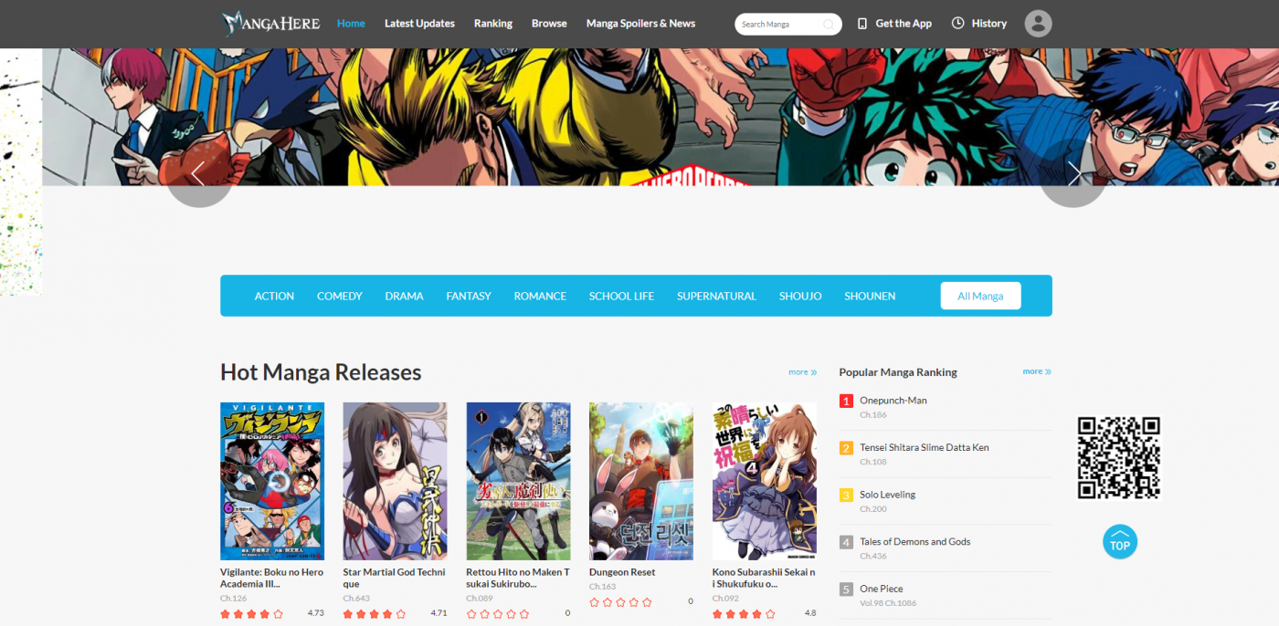Click rank 5 badge for One Piece
This screenshot has width=1279, height=626.
[846, 589]
